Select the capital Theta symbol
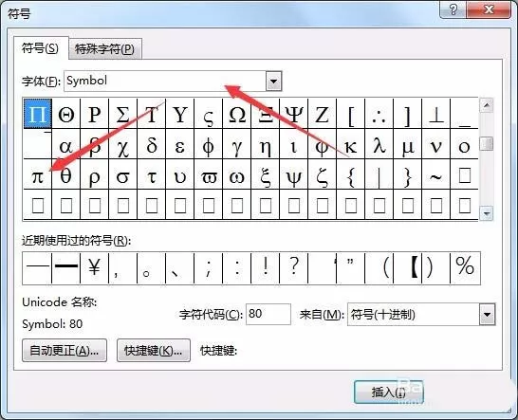Viewport: 518px width, 420px height. [x=66, y=113]
